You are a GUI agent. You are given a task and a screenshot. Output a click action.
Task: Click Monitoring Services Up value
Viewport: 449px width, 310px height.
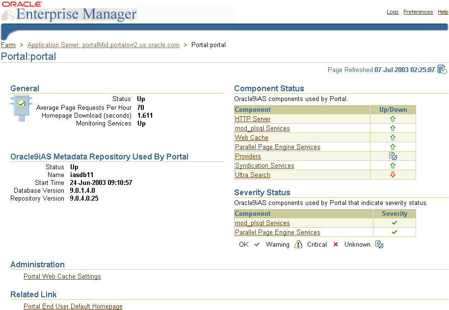(x=141, y=124)
